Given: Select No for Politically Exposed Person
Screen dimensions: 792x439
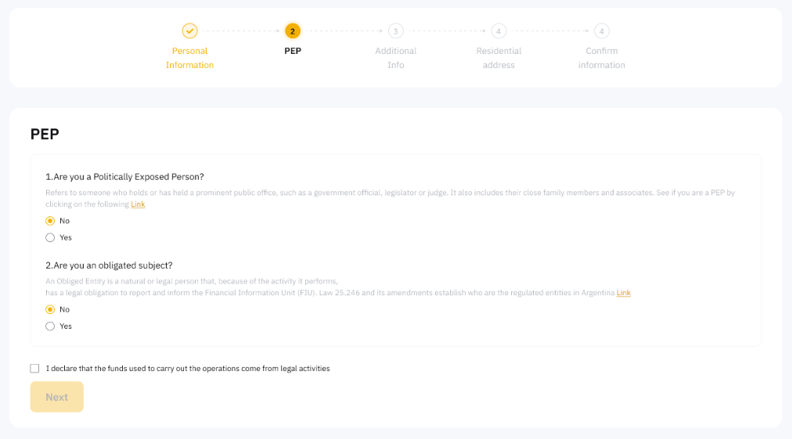Looking at the screenshot, I should (x=50, y=221).
